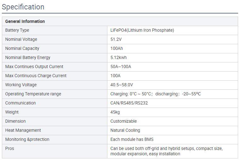The height and width of the screenshot is (160, 240).
Task: Click the Customizable dimension value
Action: pyautogui.click(x=123, y=121)
